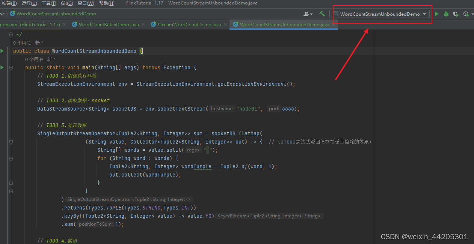474x244 pixels.
Task: Click the gutter run arrow beside the main method
Action: coord(2,67)
